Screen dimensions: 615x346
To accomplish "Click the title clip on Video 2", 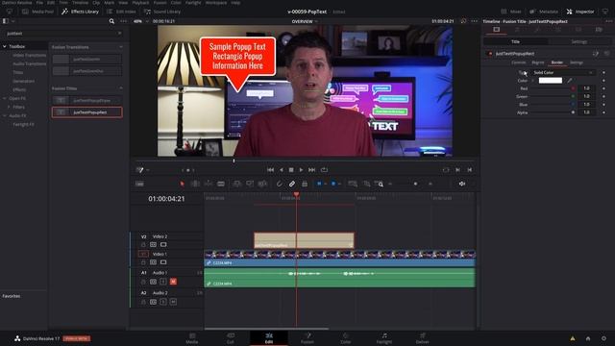I will point(304,240).
